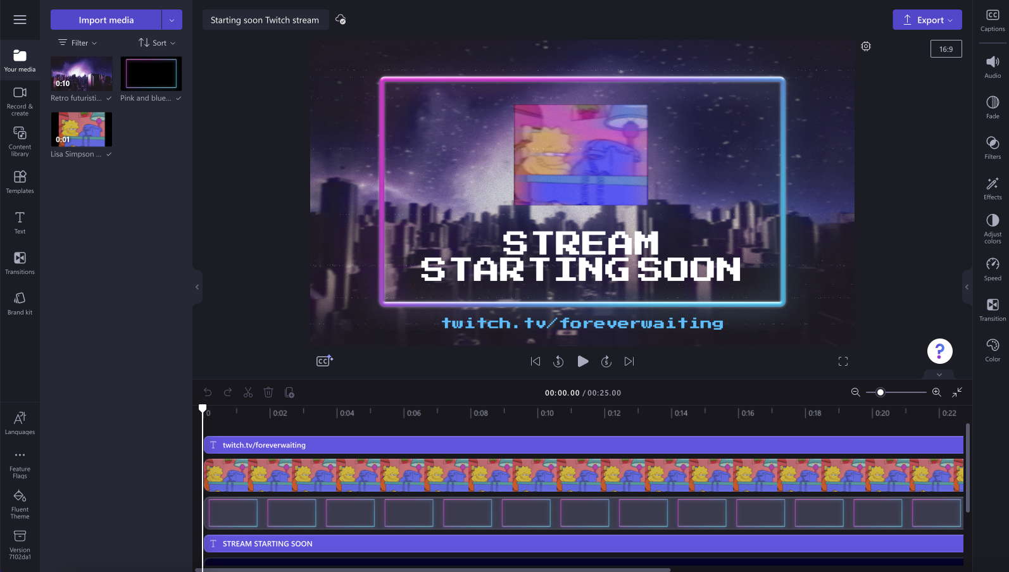Open the Content library panel
Viewport: 1009px width, 572px height.
[x=20, y=141]
